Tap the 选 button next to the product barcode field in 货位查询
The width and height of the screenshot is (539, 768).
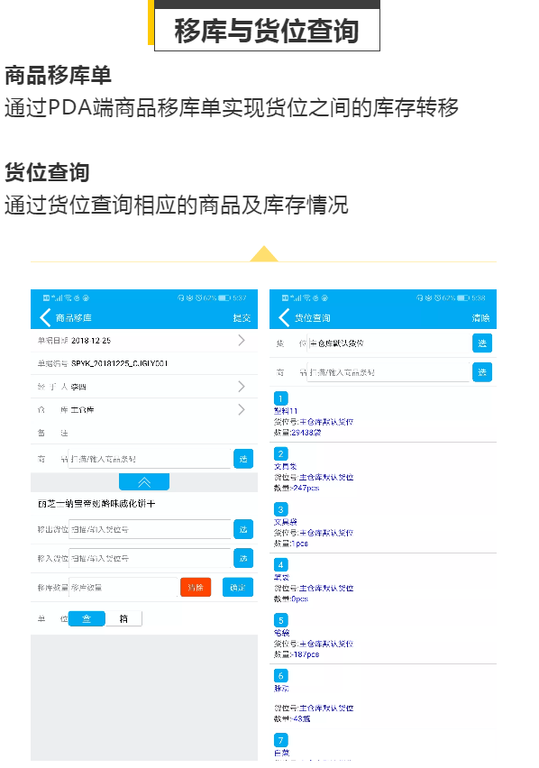(x=482, y=372)
